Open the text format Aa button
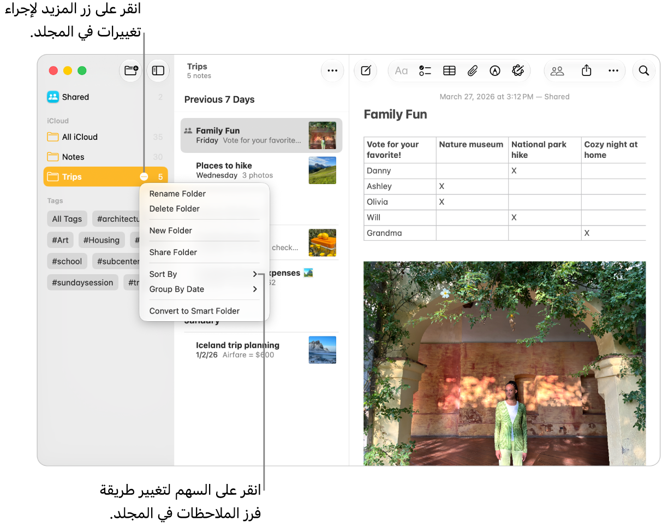Image resolution: width=662 pixels, height=526 pixels. (x=401, y=70)
